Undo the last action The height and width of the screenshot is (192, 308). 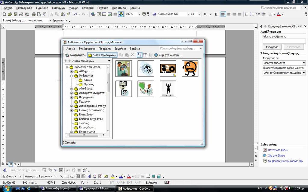75,14
